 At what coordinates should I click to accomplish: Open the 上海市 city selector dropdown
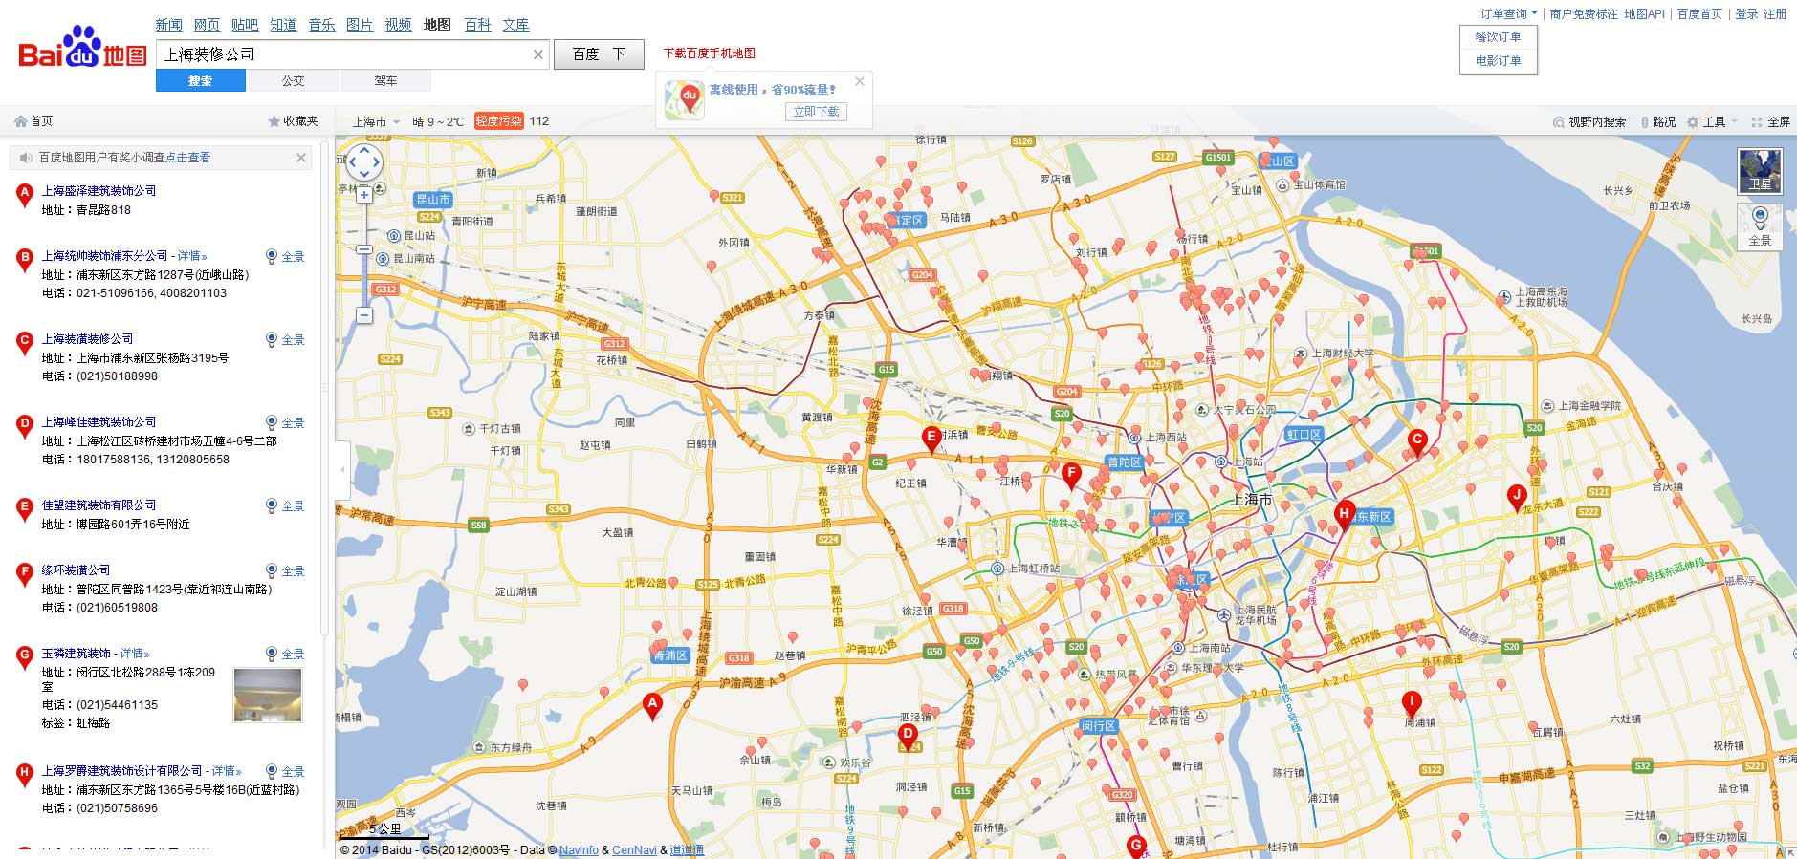376,121
